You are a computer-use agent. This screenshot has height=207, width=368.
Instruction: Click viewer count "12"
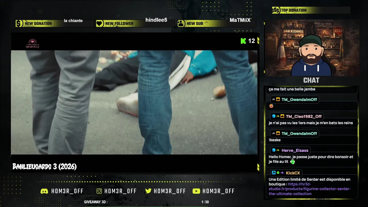(252, 41)
